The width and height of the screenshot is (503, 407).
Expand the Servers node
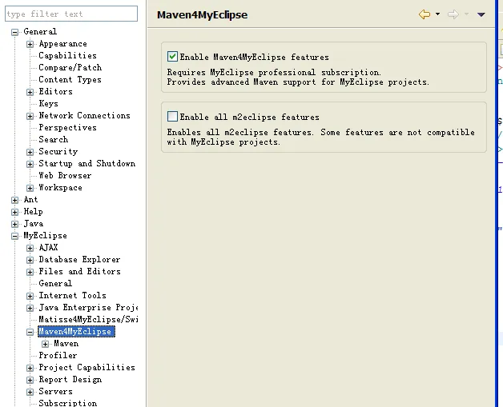[x=30, y=392]
